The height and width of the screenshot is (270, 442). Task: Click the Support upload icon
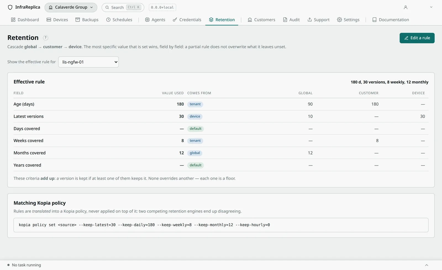[310, 20]
